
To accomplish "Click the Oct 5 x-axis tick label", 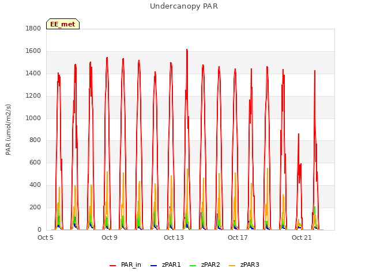I will click(46, 237).
